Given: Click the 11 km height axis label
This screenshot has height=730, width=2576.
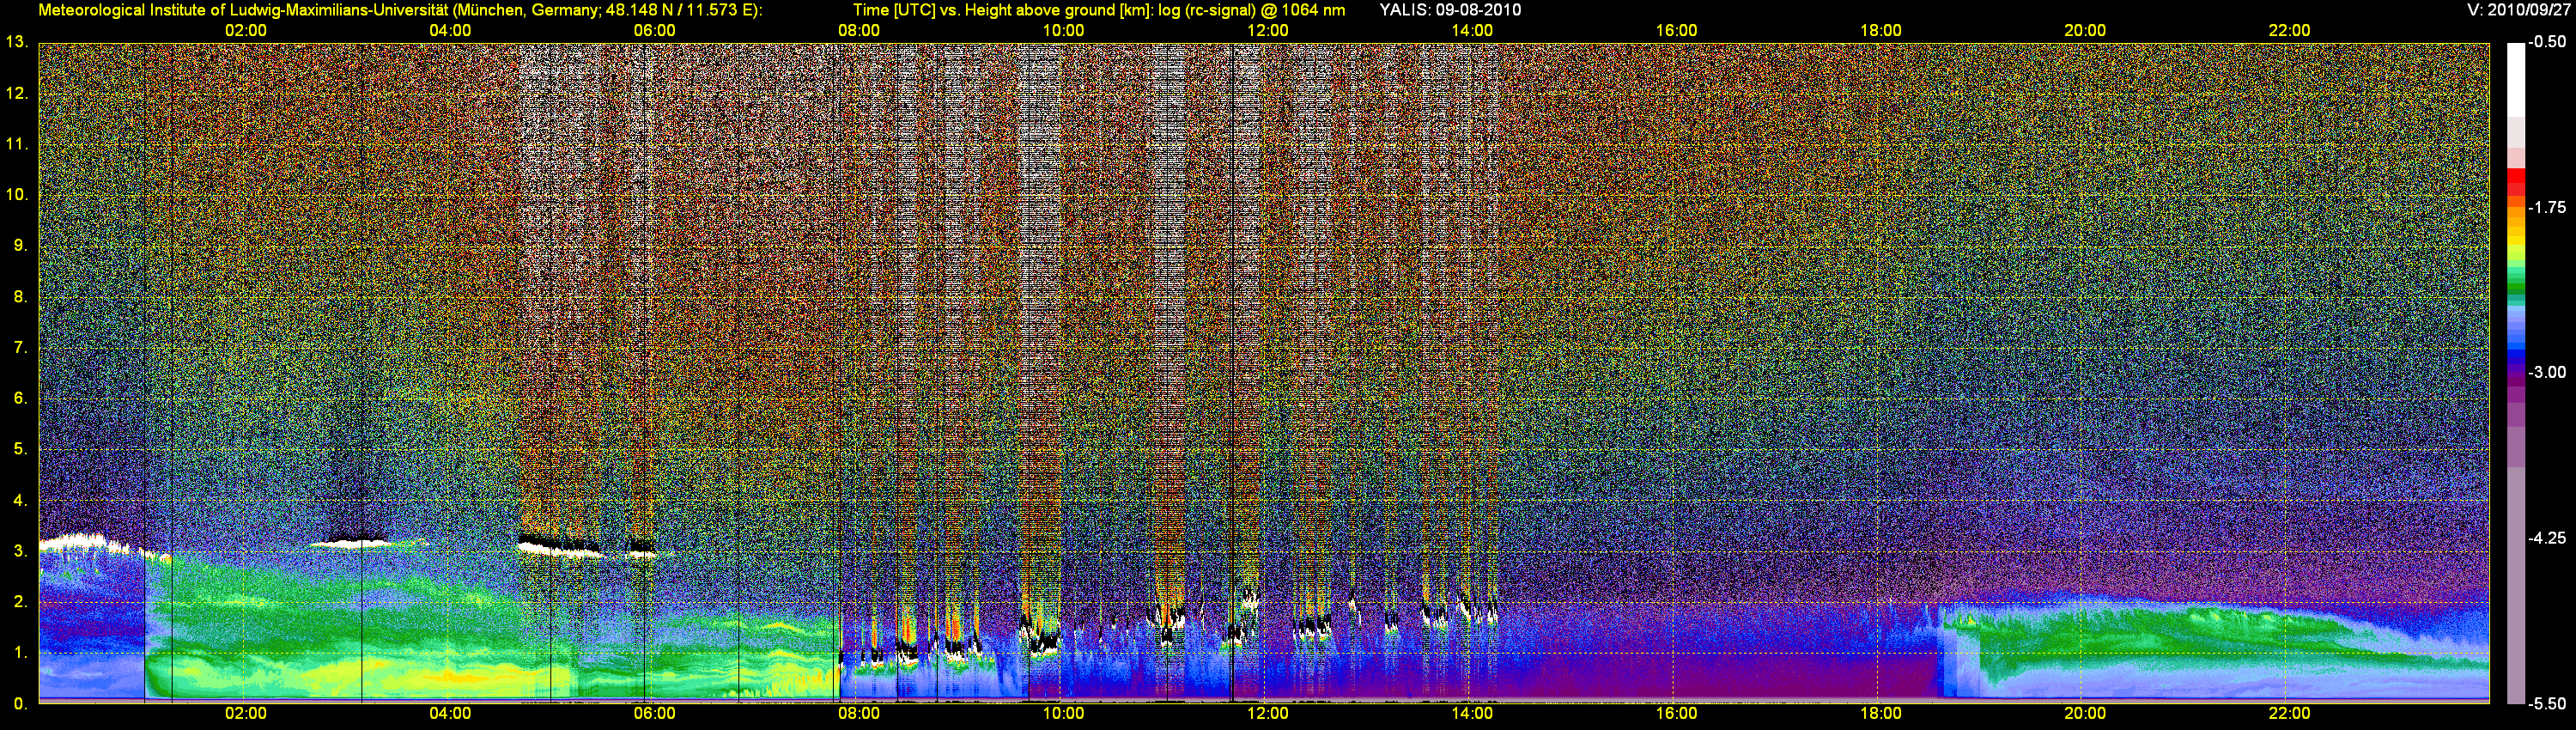Looking at the screenshot, I should 17,145.
